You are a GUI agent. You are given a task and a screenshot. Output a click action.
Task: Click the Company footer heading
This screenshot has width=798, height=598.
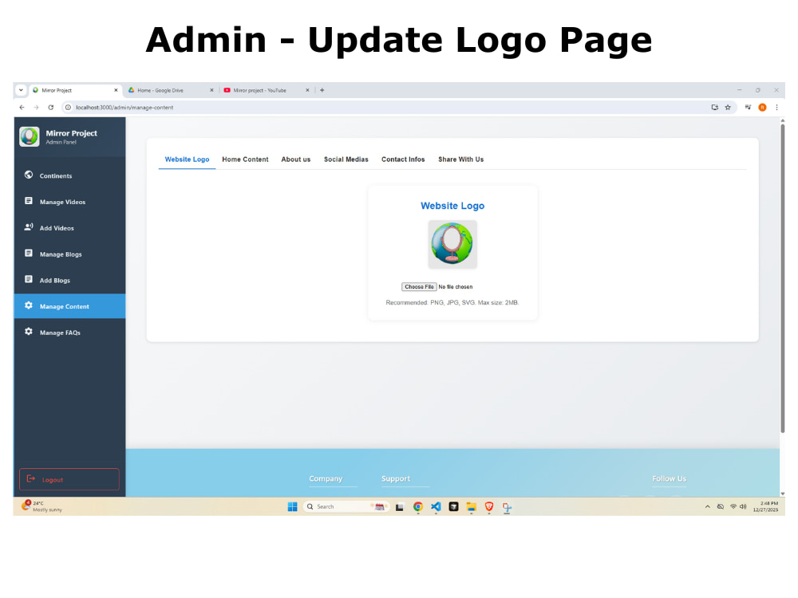pyautogui.click(x=326, y=478)
